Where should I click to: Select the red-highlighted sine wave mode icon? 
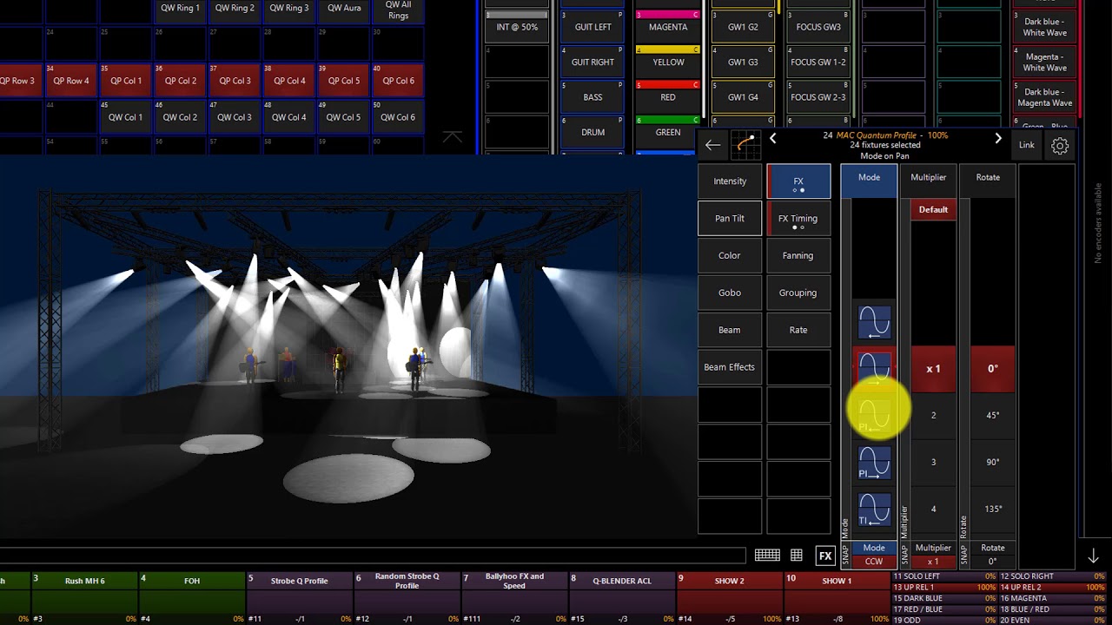pyautogui.click(x=874, y=368)
